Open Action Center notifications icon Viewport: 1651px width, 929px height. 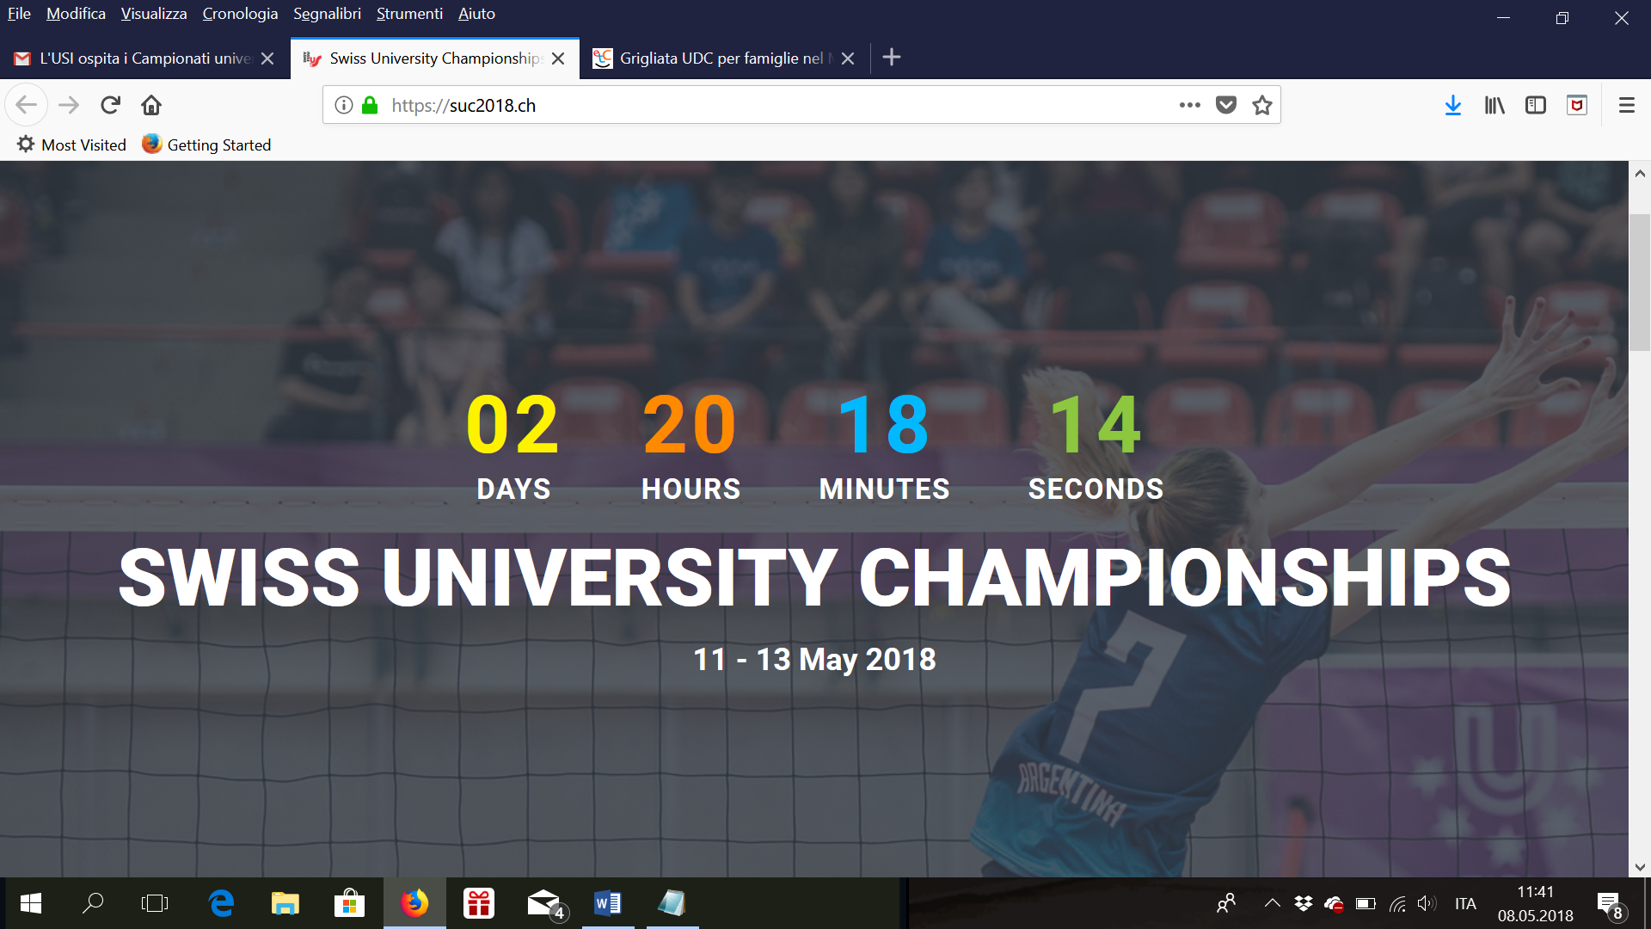coord(1611,905)
